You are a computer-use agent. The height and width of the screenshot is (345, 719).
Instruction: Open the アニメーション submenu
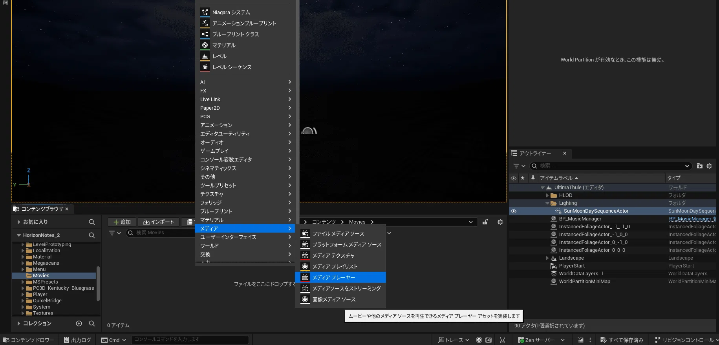245,125
